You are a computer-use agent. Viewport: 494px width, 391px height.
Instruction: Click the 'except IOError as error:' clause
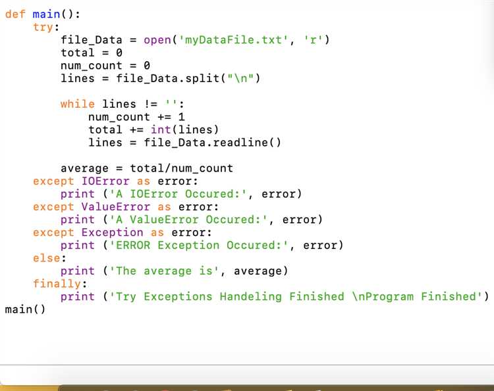(115, 181)
